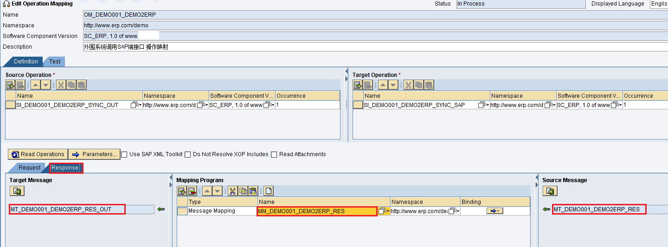Click into the Description input field

pos(375,47)
